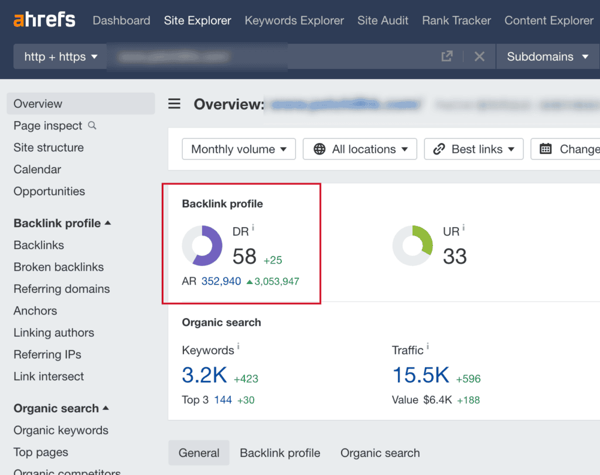Viewport: 600px width, 475px height.
Task: Click the green UR donut chart
Action: [x=412, y=245]
